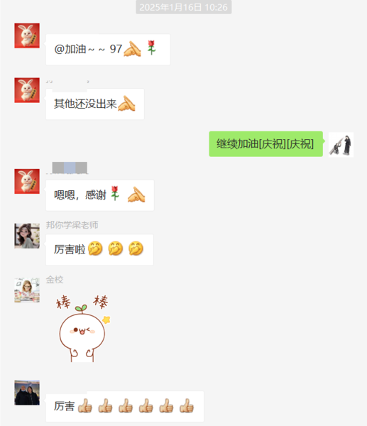
Task: Open the 棒棒 sticker image
Action: point(83,328)
